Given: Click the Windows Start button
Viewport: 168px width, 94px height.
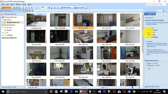Looking at the screenshot, I should (3, 92).
